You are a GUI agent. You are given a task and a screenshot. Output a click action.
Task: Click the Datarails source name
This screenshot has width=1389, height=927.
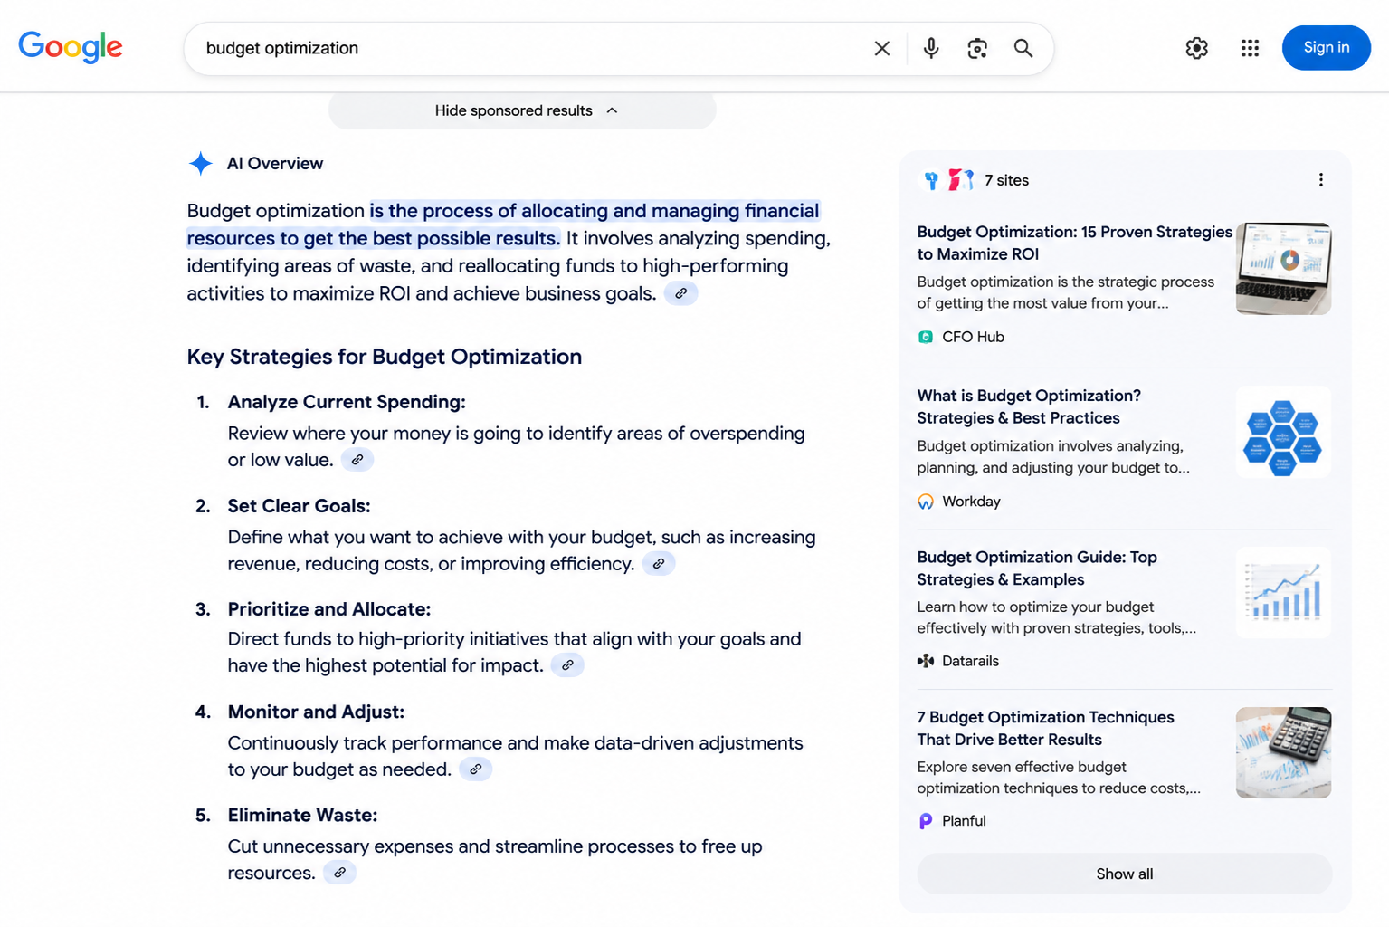click(970, 661)
